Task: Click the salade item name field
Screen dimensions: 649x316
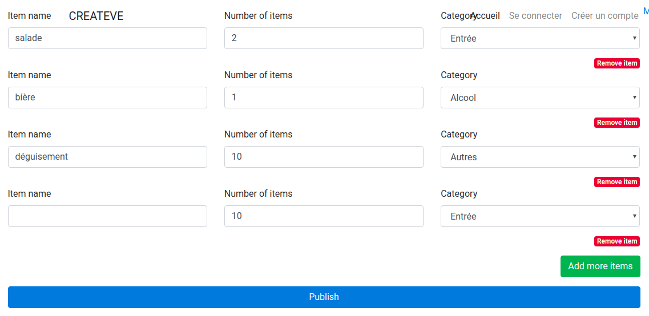Action: (x=107, y=38)
